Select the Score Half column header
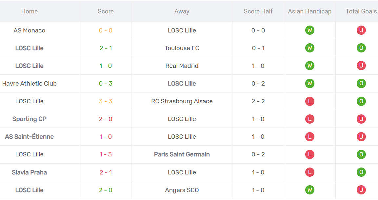 (258, 11)
